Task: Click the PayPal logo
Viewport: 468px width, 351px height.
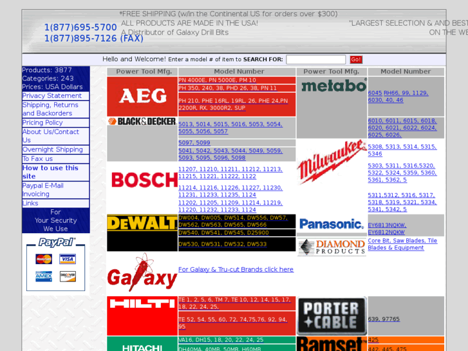Action: (x=56, y=242)
